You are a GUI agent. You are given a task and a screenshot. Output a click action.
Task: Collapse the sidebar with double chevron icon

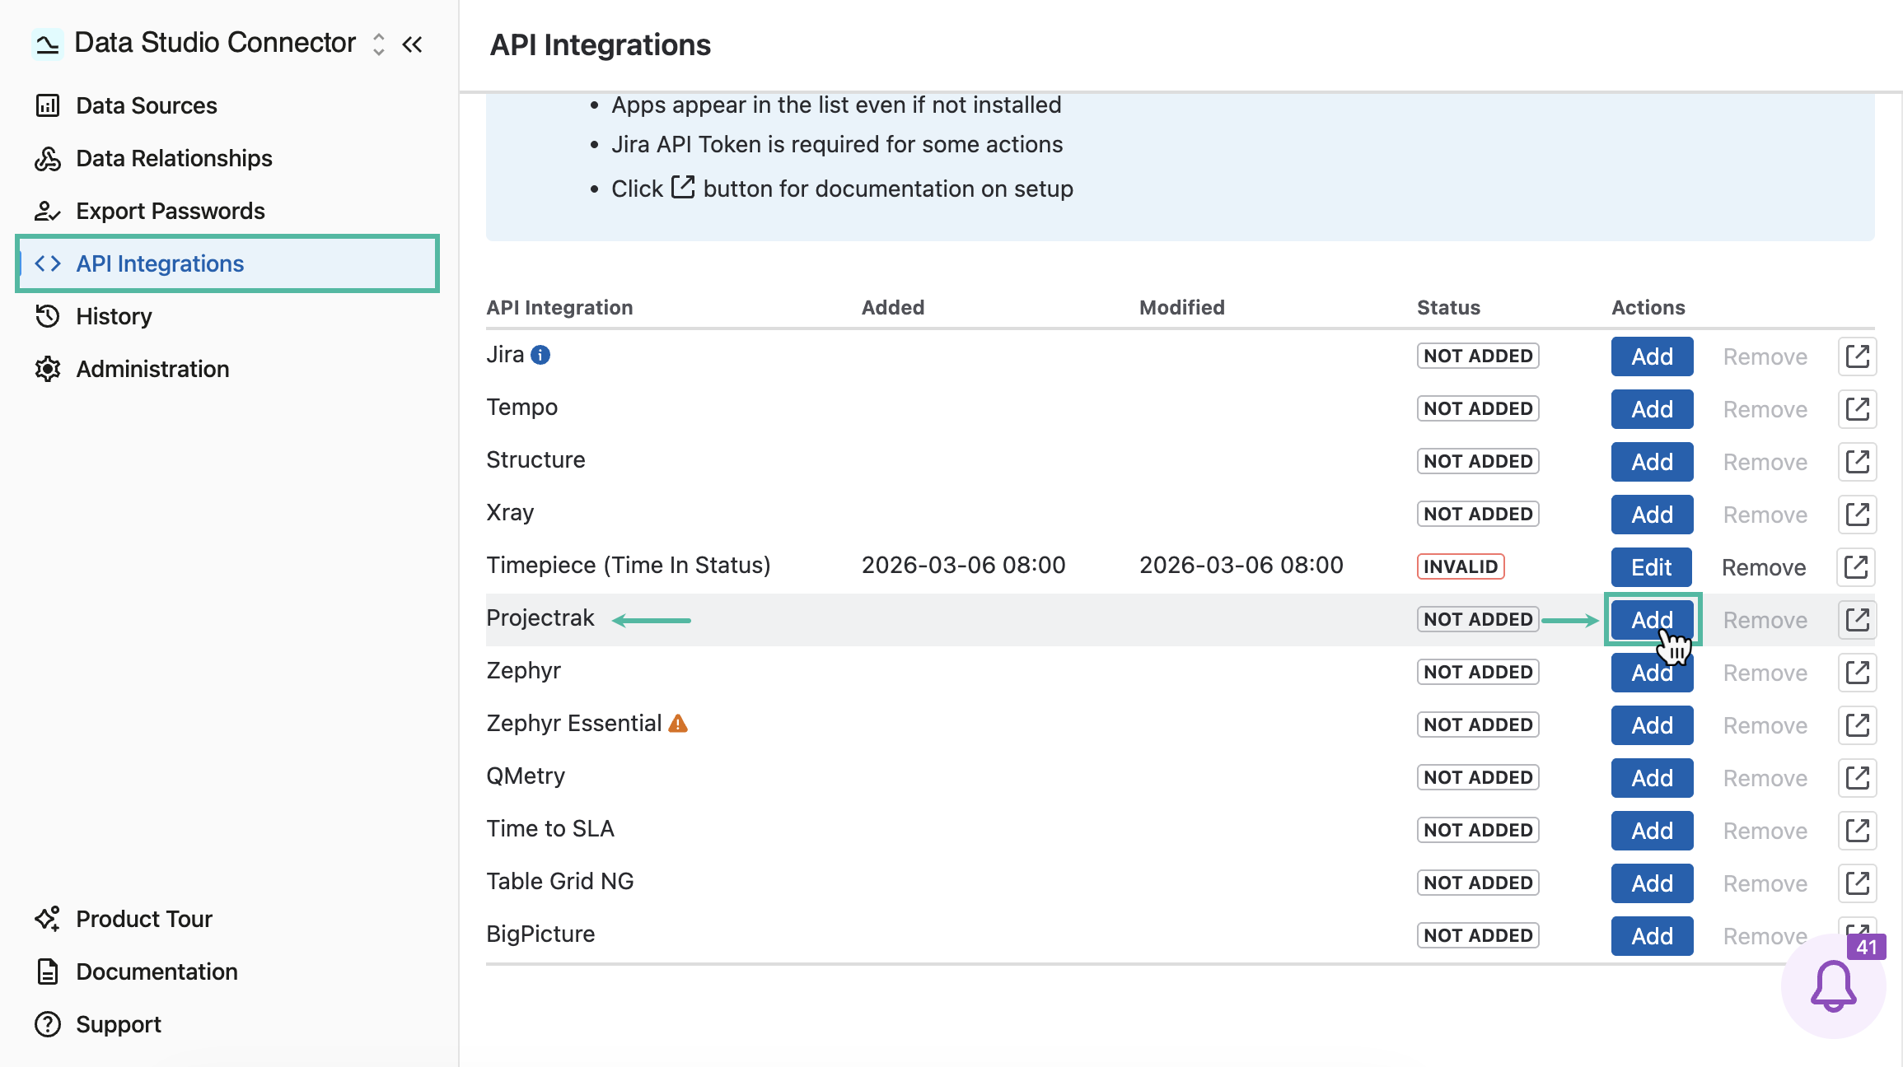click(x=413, y=44)
